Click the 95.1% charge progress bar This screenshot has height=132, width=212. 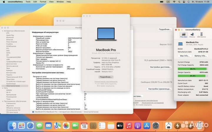click(193, 69)
